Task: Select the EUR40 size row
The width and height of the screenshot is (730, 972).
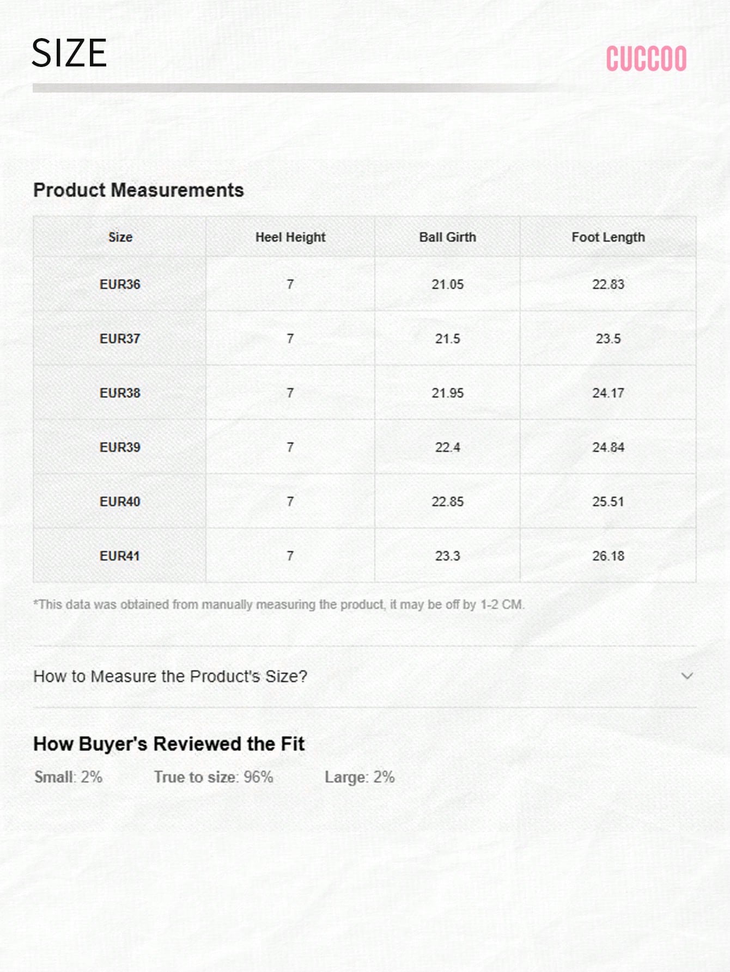Action: coord(364,502)
